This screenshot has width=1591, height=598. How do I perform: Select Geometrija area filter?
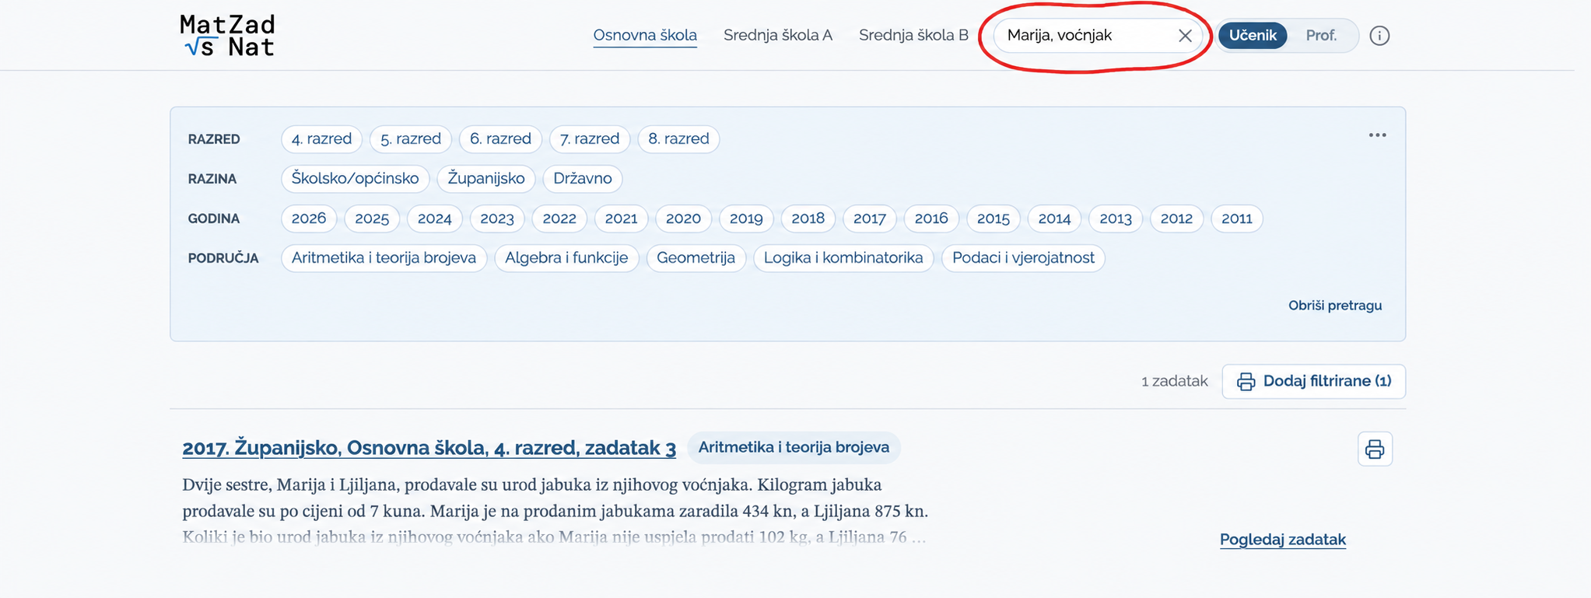(696, 258)
